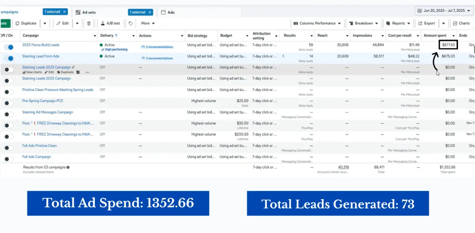The image size is (475, 233).
Task: Turn on the FREE Driveway post with $200.00 budget
Action: point(8,136)
